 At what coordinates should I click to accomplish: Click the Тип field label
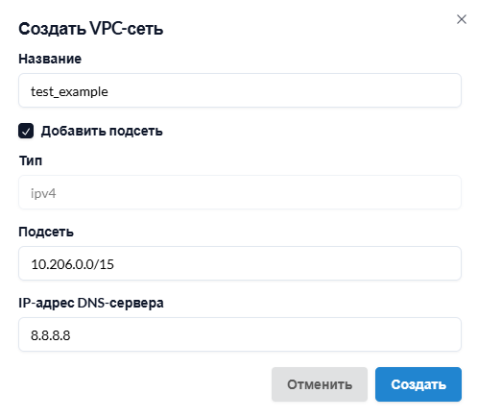31,160
